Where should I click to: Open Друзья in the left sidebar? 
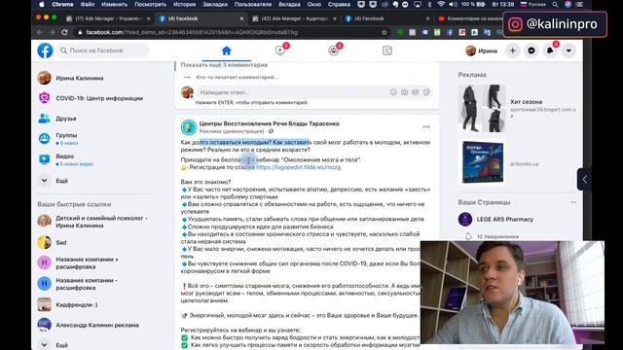(x=65, y=119)
